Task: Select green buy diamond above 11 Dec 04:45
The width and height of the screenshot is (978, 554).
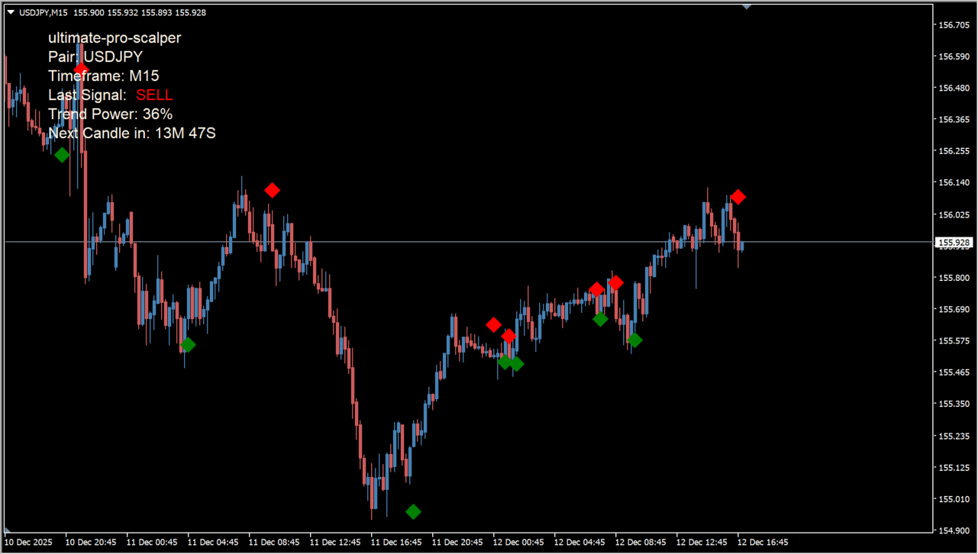Action: [188, 345]
